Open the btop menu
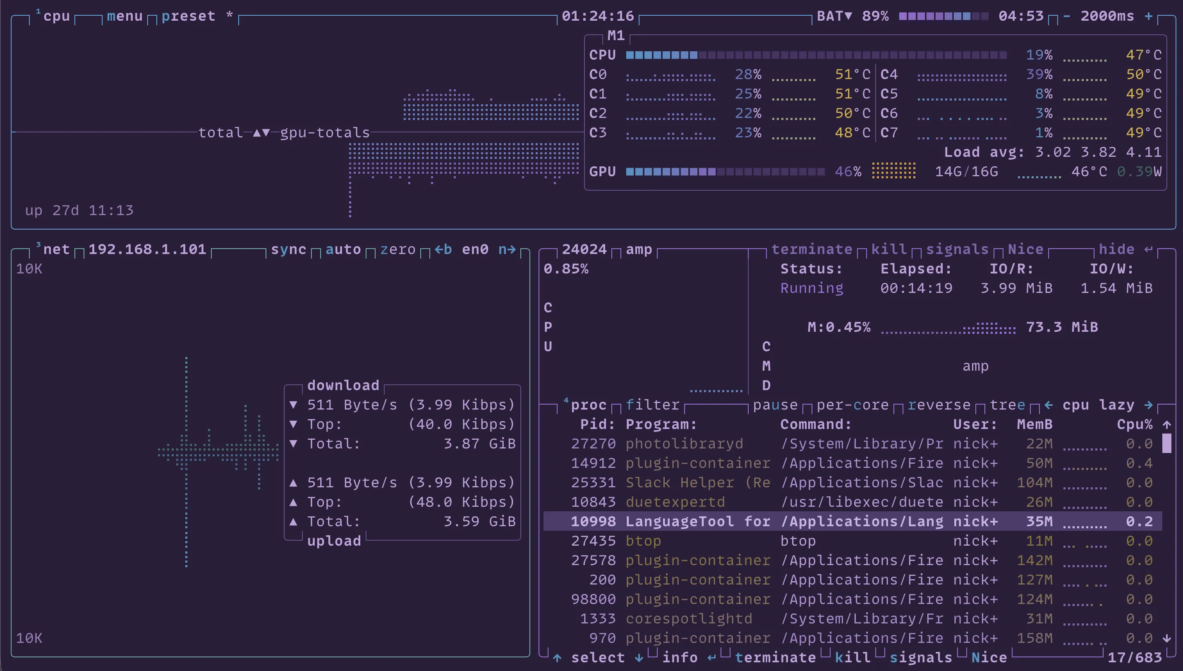 (x=125, y=16)
